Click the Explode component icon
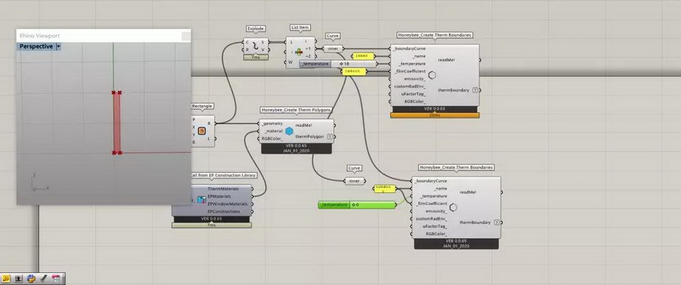The width and height of the screenshot is (681, 285). pos(255,45)
